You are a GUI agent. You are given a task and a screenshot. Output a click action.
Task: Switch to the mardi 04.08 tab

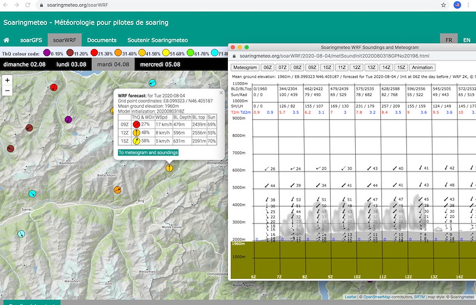(x=113, y=64)
